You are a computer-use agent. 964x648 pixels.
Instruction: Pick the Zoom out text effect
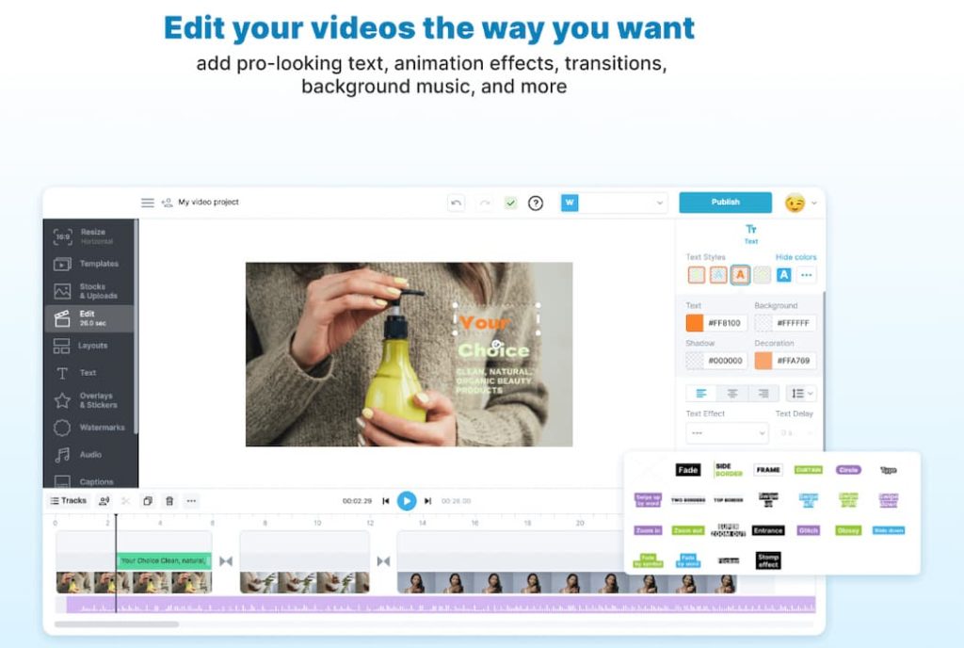(x=688, y=530)
